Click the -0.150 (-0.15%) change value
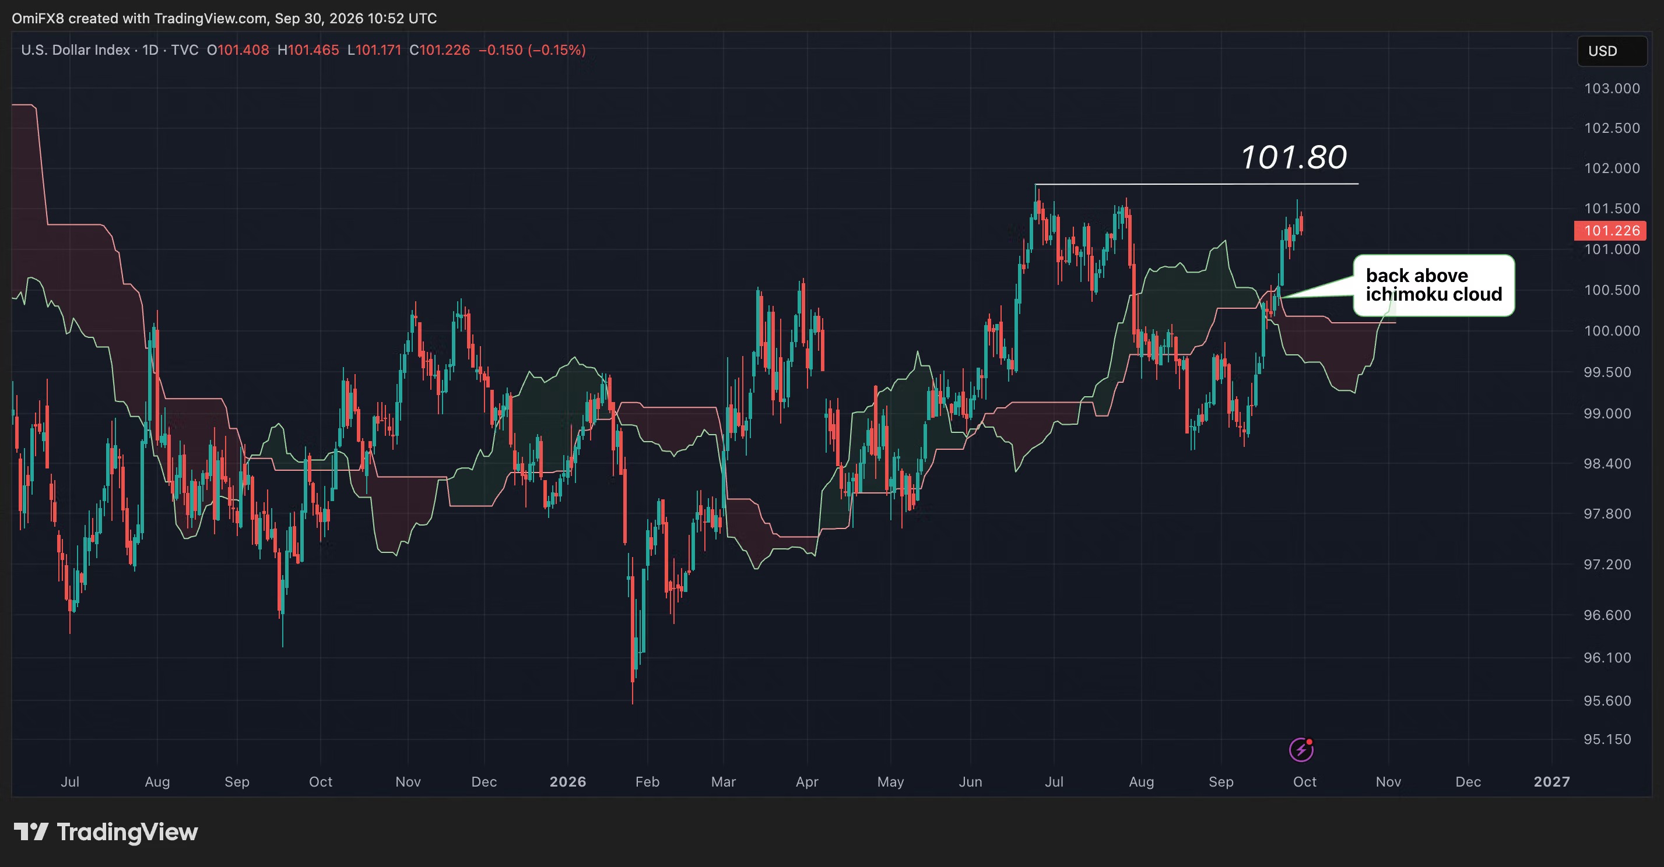1664x867 pixels. [532, 50]
